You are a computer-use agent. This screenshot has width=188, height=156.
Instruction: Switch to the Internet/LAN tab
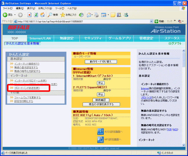click(x=40, y=38)
